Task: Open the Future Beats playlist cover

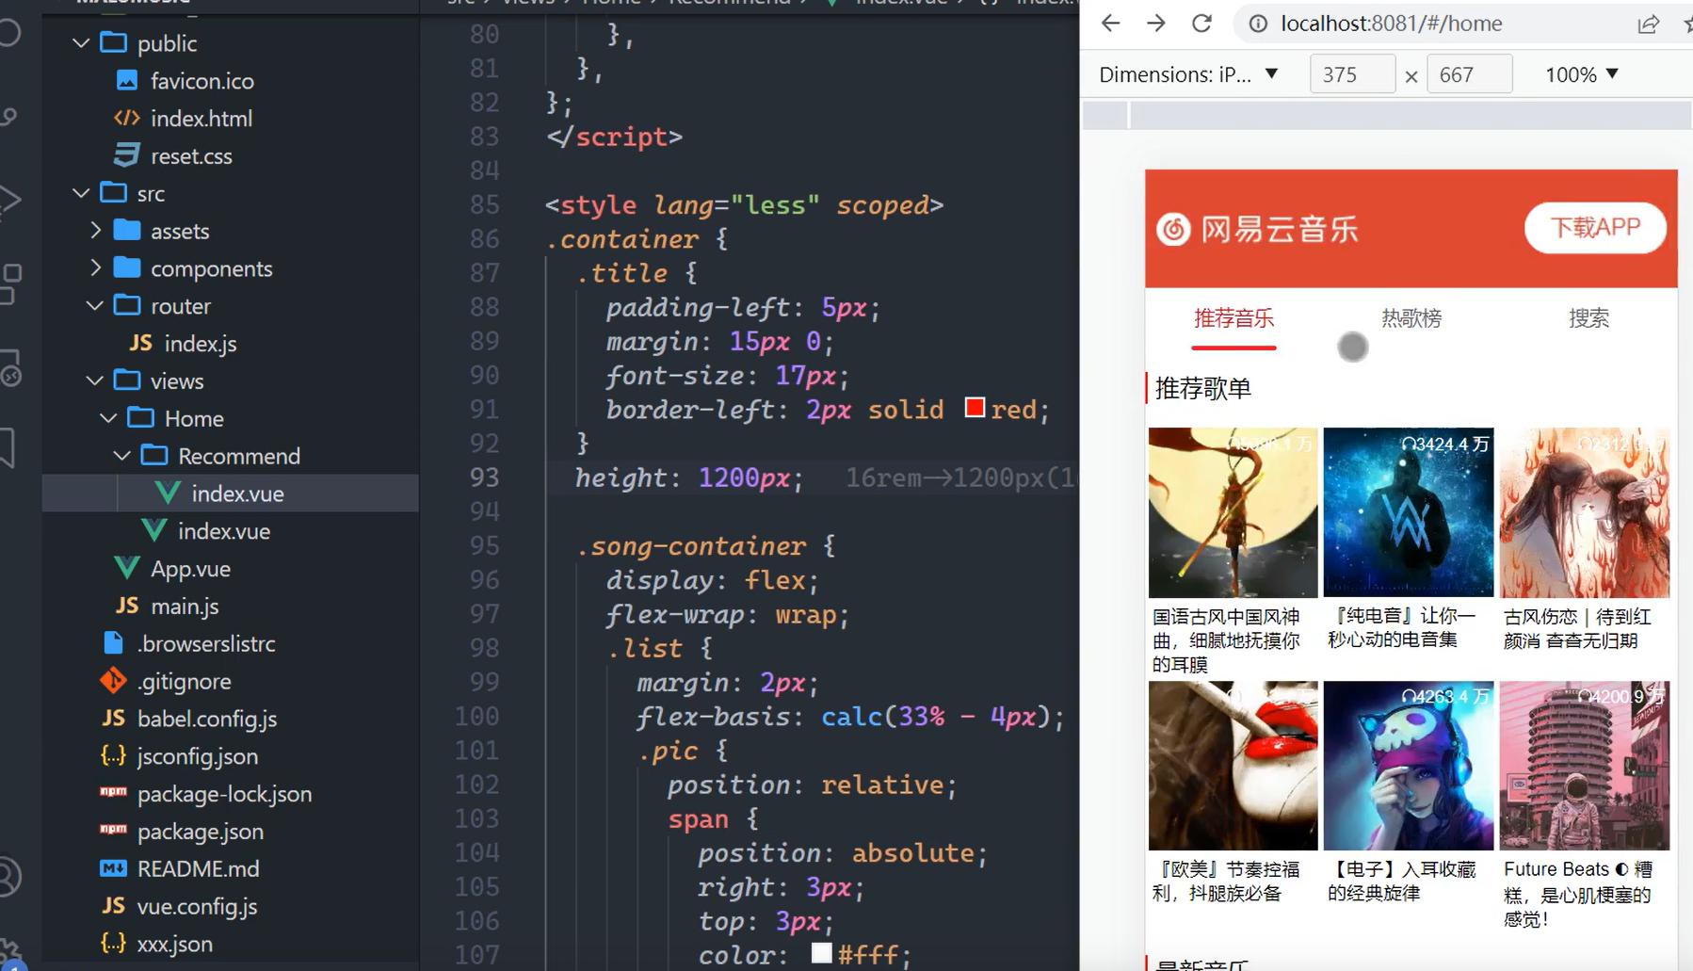Action: pyautogui.click(x=1585, y=766)
